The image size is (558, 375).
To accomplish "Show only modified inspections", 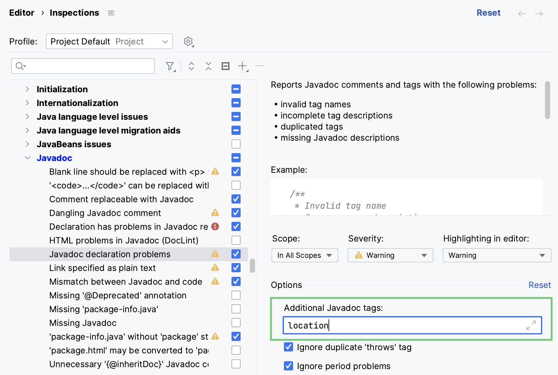I will [x=226, y=66].
